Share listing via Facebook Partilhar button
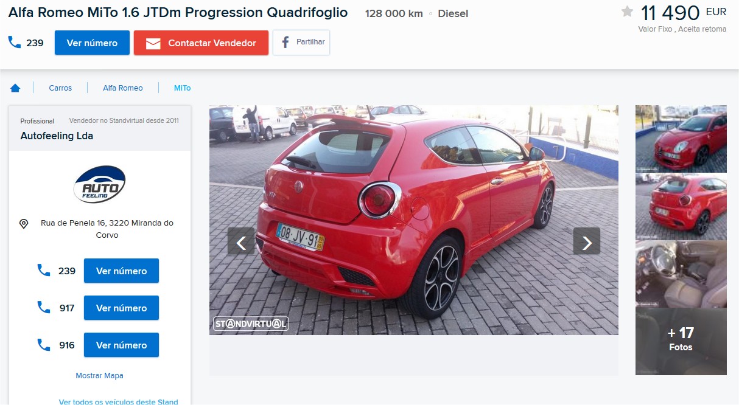 pyautogui.click(x=301, y=43)
